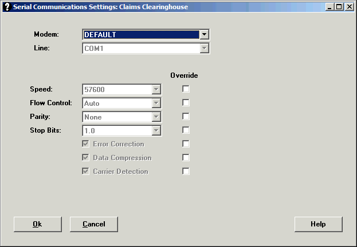This screenshot has height=247, width=357.
Task: Open the Parity dropdown arrow
Action: pos(155,117)
